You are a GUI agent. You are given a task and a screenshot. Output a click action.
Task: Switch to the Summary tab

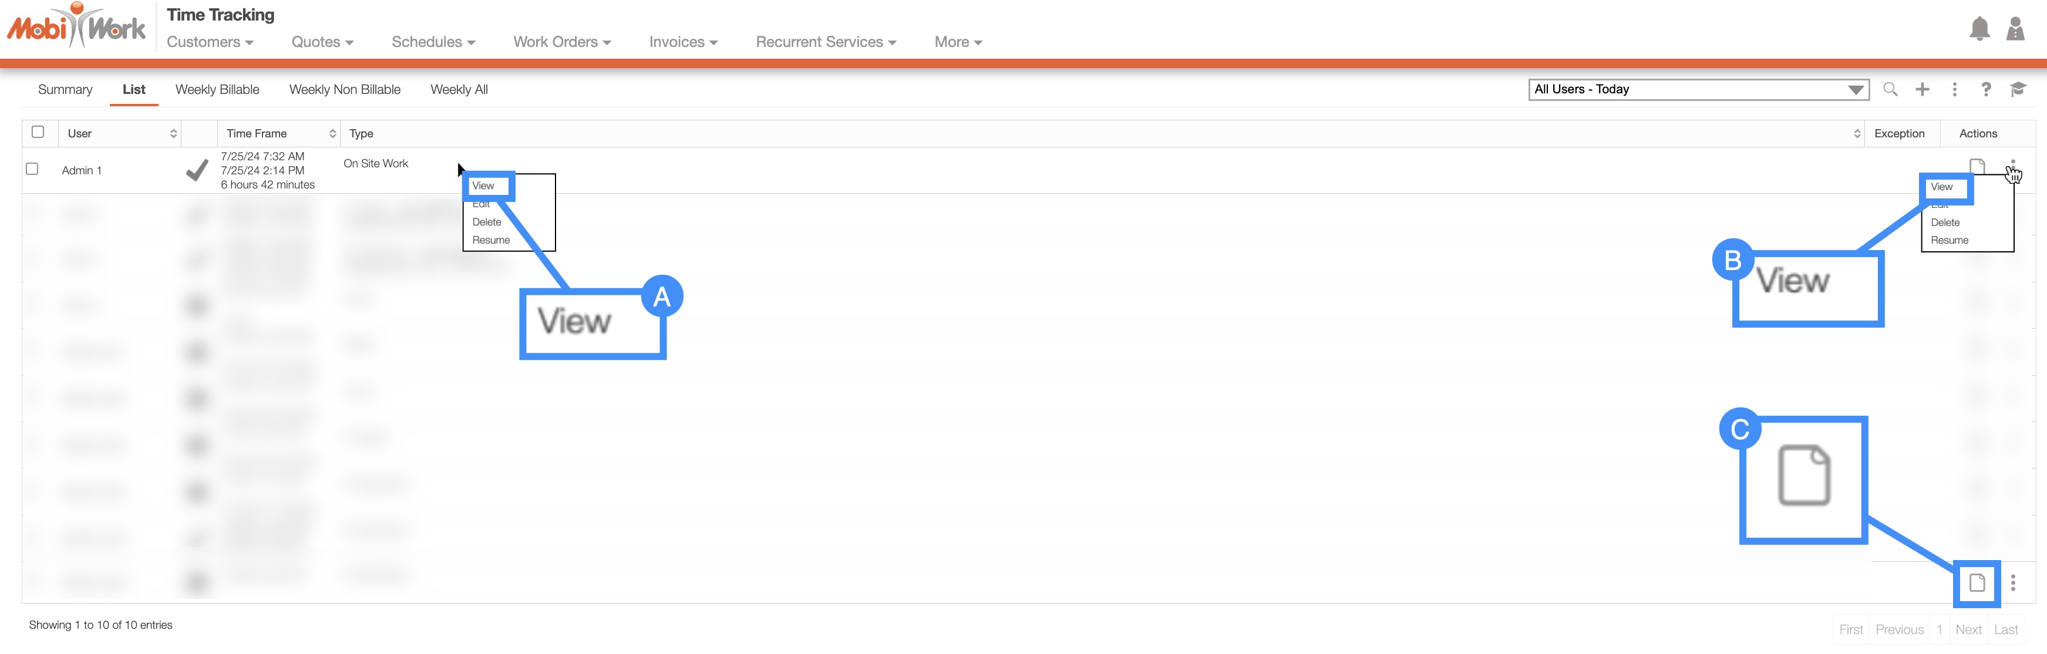(65, 89)
